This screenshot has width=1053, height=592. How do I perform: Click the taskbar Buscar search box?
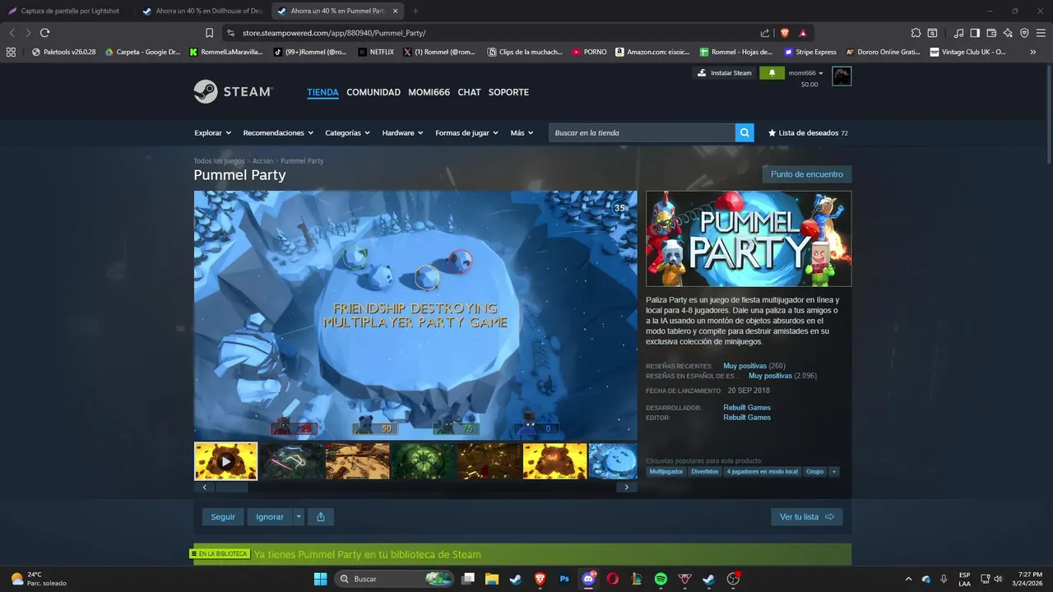point(393,579)
